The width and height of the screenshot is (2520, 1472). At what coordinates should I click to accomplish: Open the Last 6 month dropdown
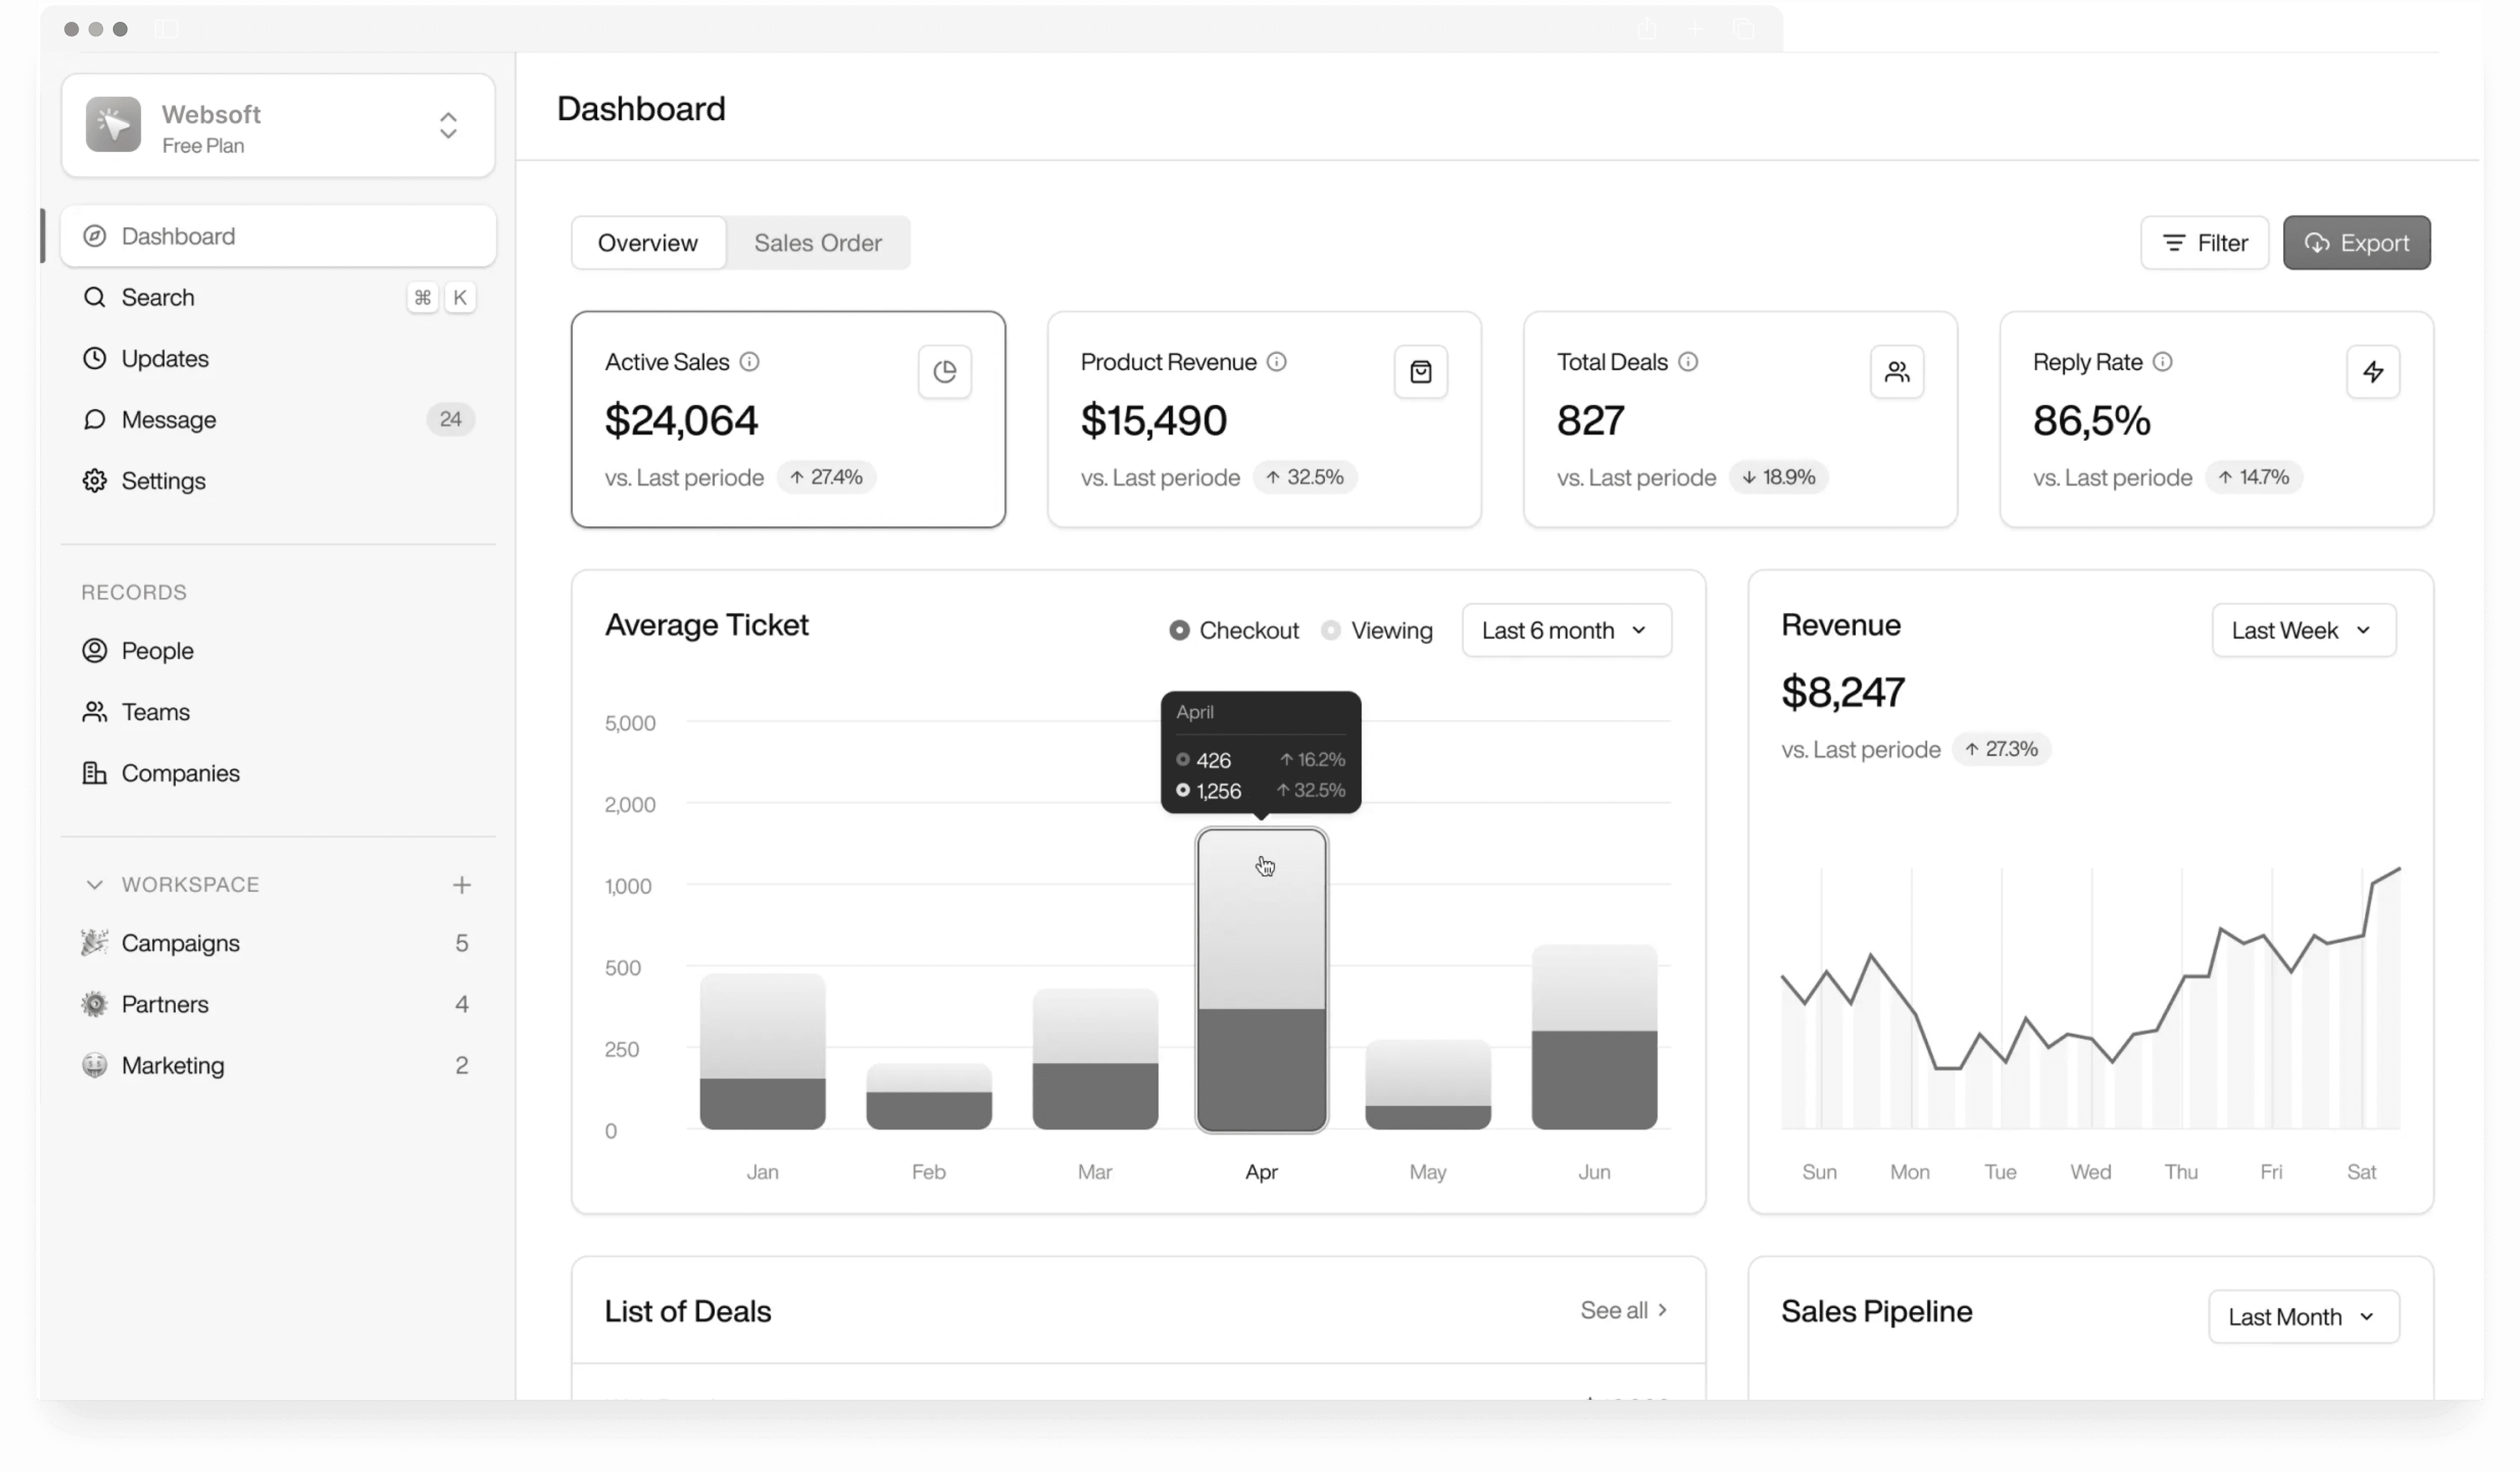pos(1565,630)
